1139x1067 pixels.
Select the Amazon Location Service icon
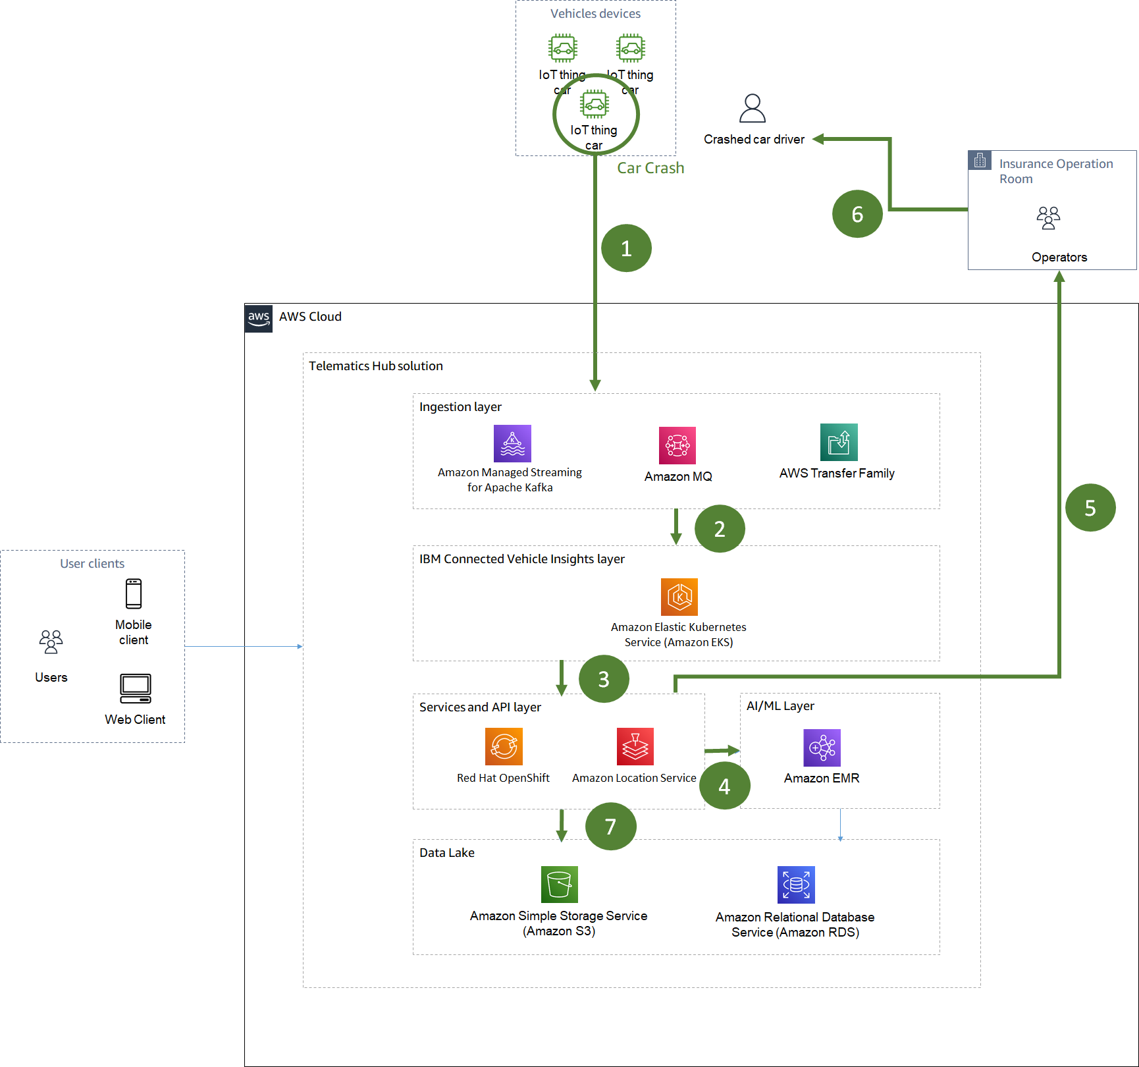pos(635,746)
